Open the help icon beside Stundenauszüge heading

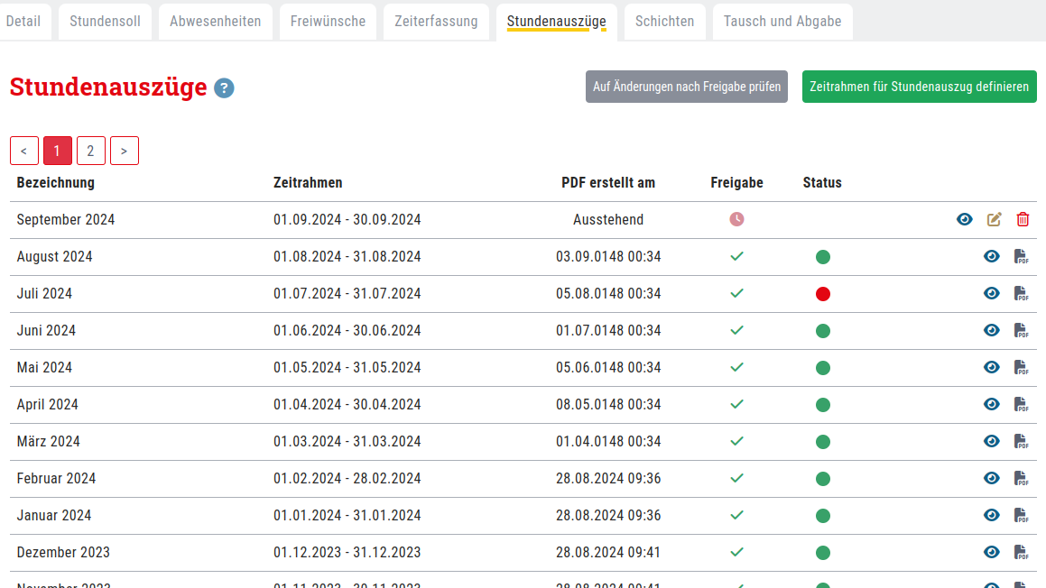224,88
